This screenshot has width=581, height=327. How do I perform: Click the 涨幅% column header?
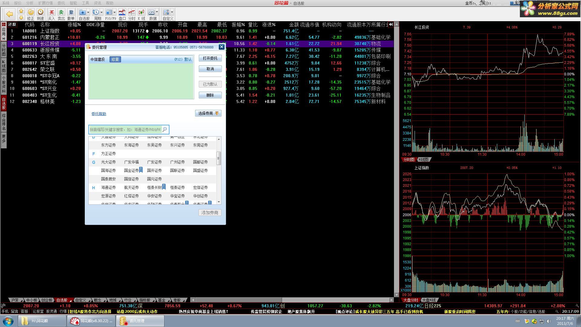click(74, 25)
